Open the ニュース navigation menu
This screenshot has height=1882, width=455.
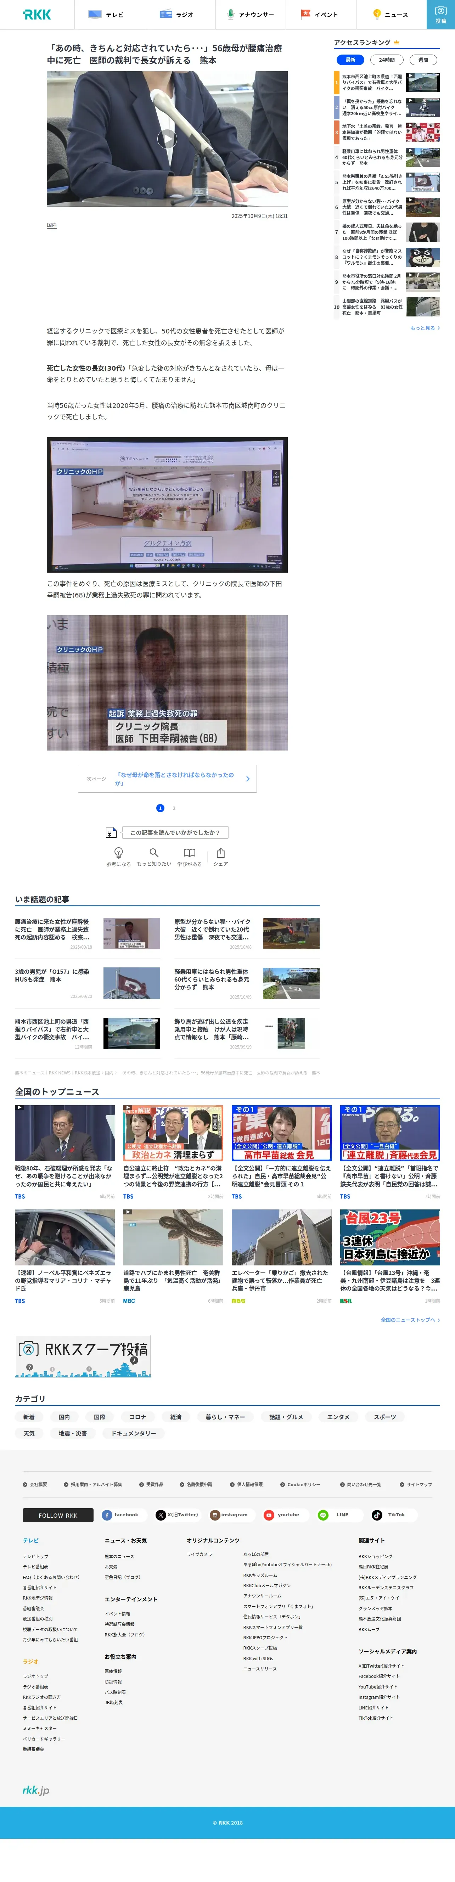coord(391,15)
